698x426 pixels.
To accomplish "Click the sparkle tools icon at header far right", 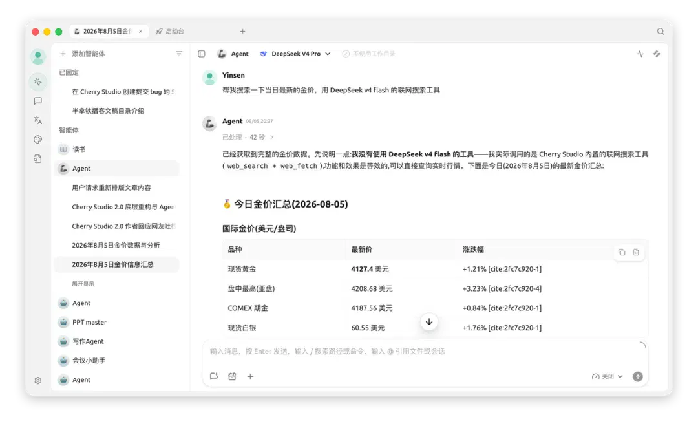I will click(x=657, y=54).
